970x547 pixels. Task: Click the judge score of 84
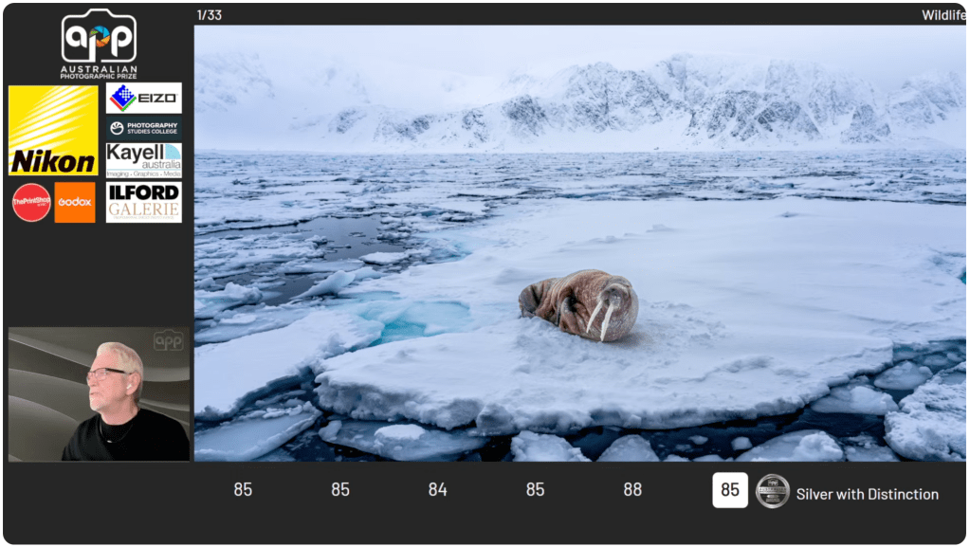click(437, 490)
